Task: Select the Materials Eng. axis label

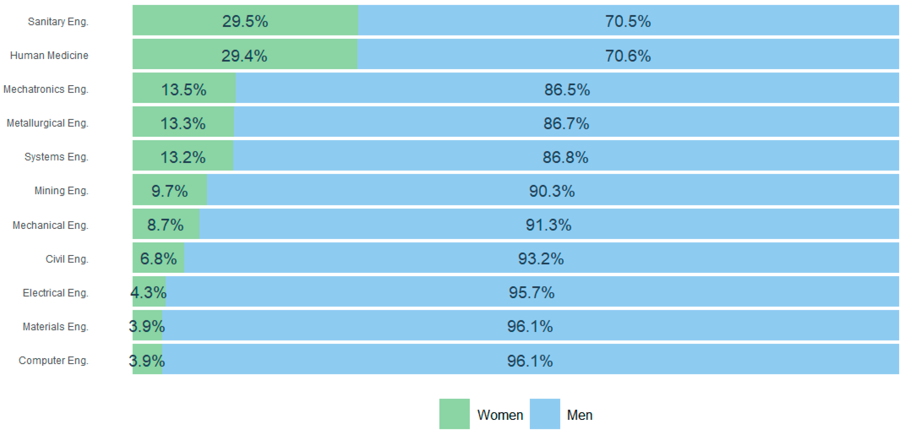Action: click(x=56, y=327)
